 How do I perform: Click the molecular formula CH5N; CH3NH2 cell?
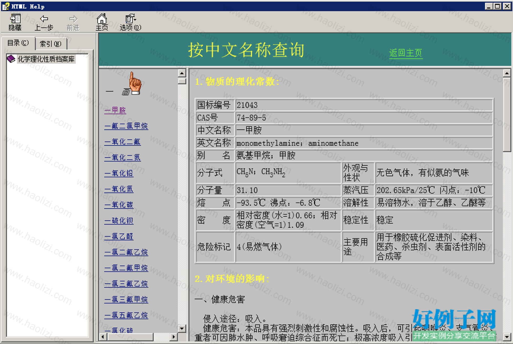click(x=288, y=173)
